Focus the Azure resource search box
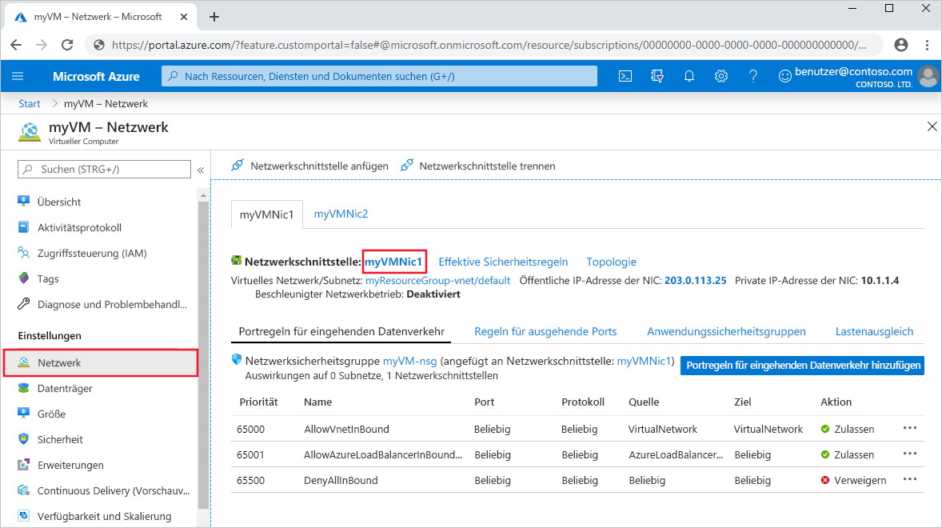 tap(380, 76)
